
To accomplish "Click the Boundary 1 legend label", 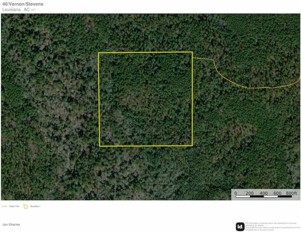I will tap(35, 206).
